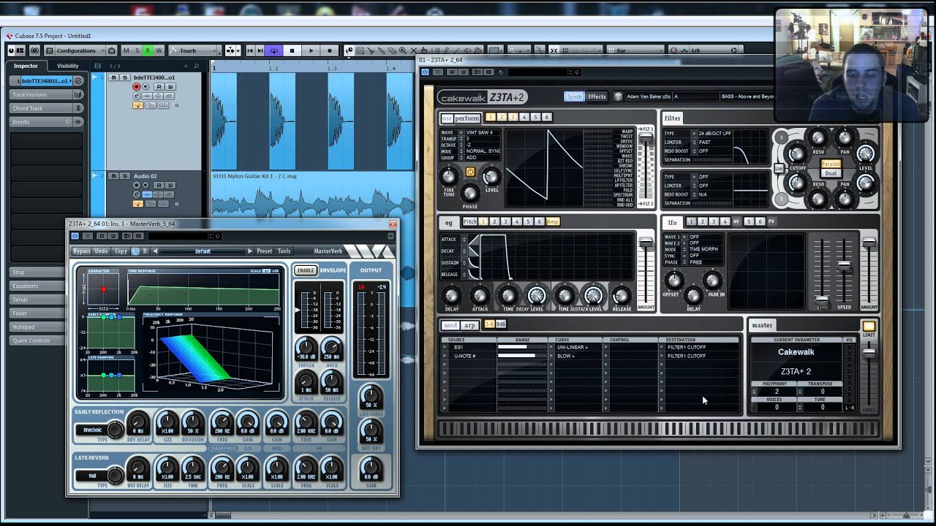Open the toolbar setup window layout icon
This screenshot has height=526, width=936.
pyautogui.click(x=20, y=50)
